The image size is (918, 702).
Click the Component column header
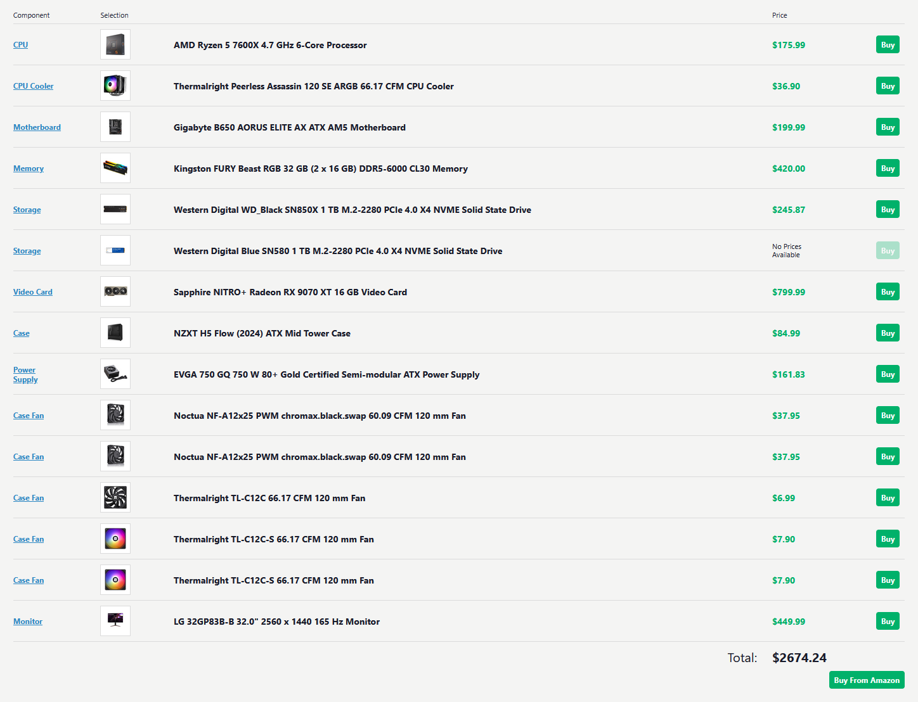pos(32,15)
